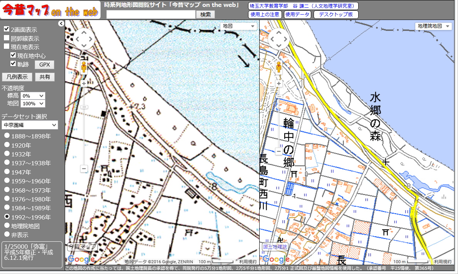This screenshot has width=458, height=274.
Task: Click 今昔マップ label on left map
Action: coord(82,247)
